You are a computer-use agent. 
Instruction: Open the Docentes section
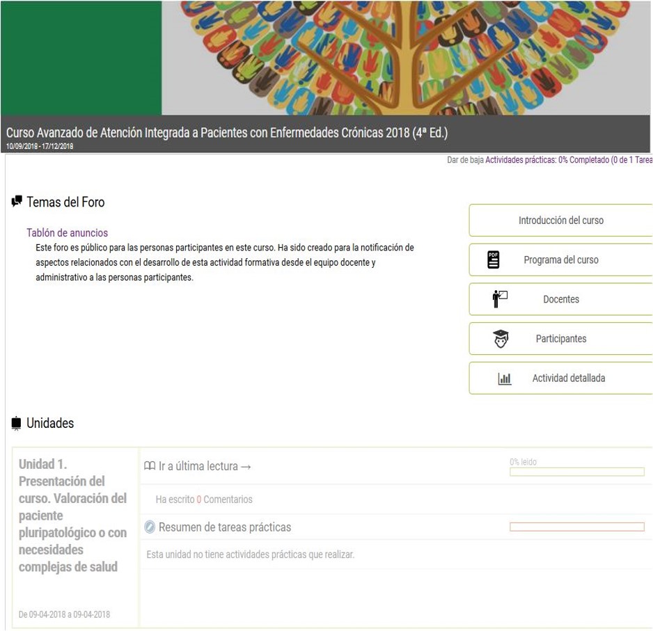[560, 299]
